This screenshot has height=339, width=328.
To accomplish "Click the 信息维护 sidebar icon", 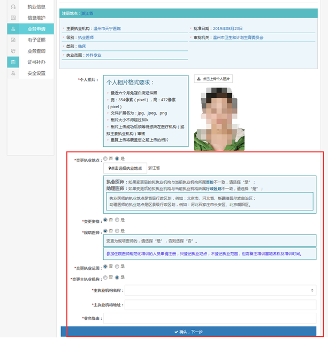I will (13, 17).
